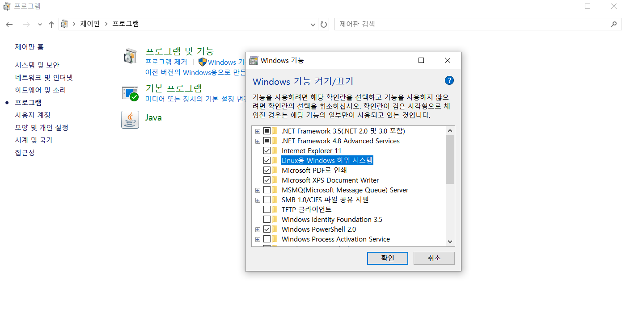Enable SMB 1.0/CIFS 파일 공유 지원 checkbox
This screenshot has height=325, width=626.
point(267,200)
